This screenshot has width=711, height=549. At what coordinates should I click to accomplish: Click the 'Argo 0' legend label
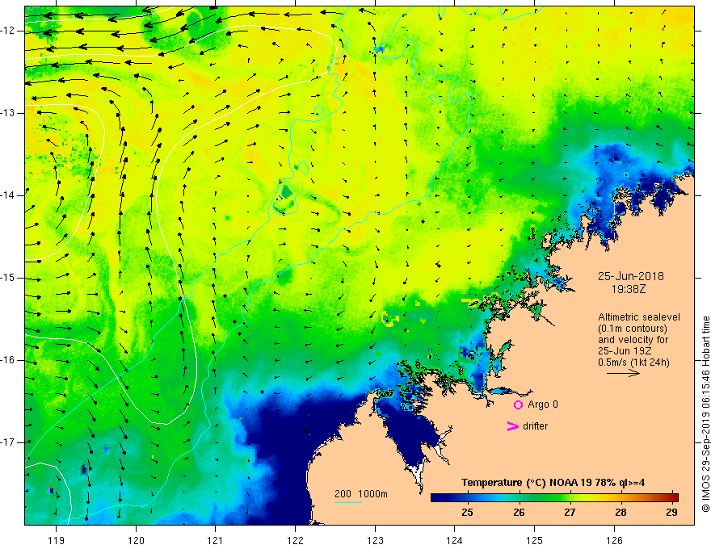click(x=543, y=404)
